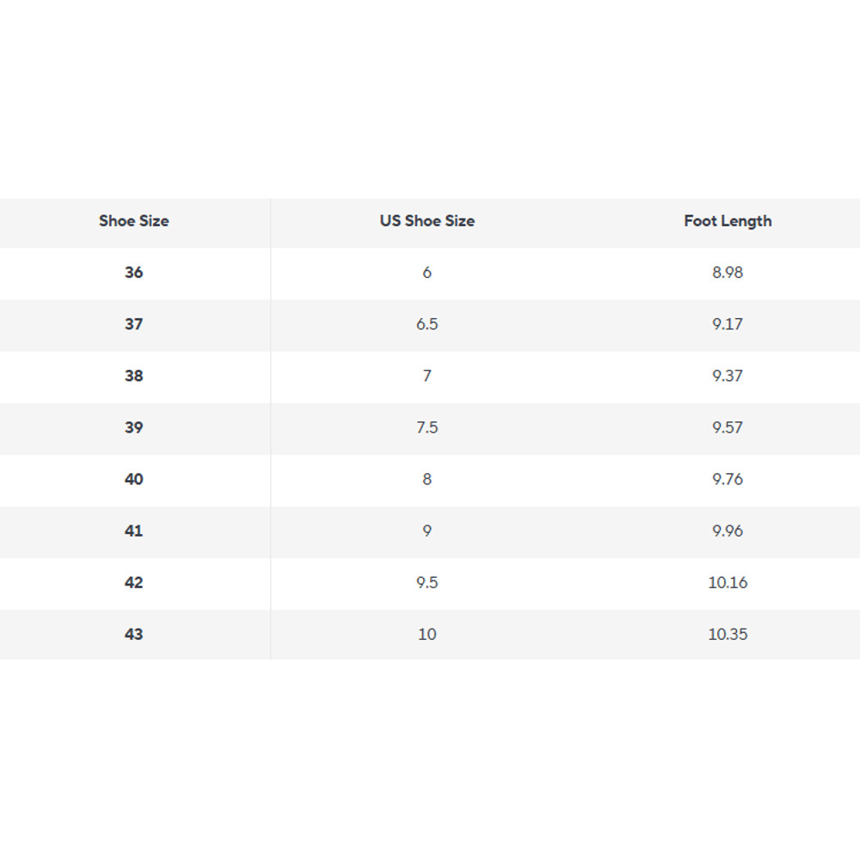Image resolution: width=860 pixels, height=860 pixels.
Task: Select shoe size 39 row label
Action: [x=134, y=427]
